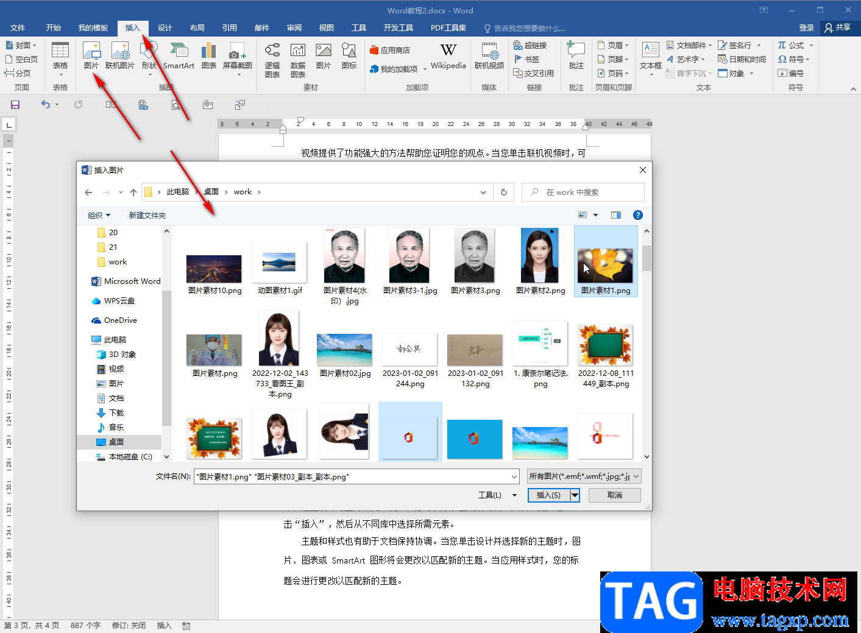Go back in the file dialog

coord(88,192)
